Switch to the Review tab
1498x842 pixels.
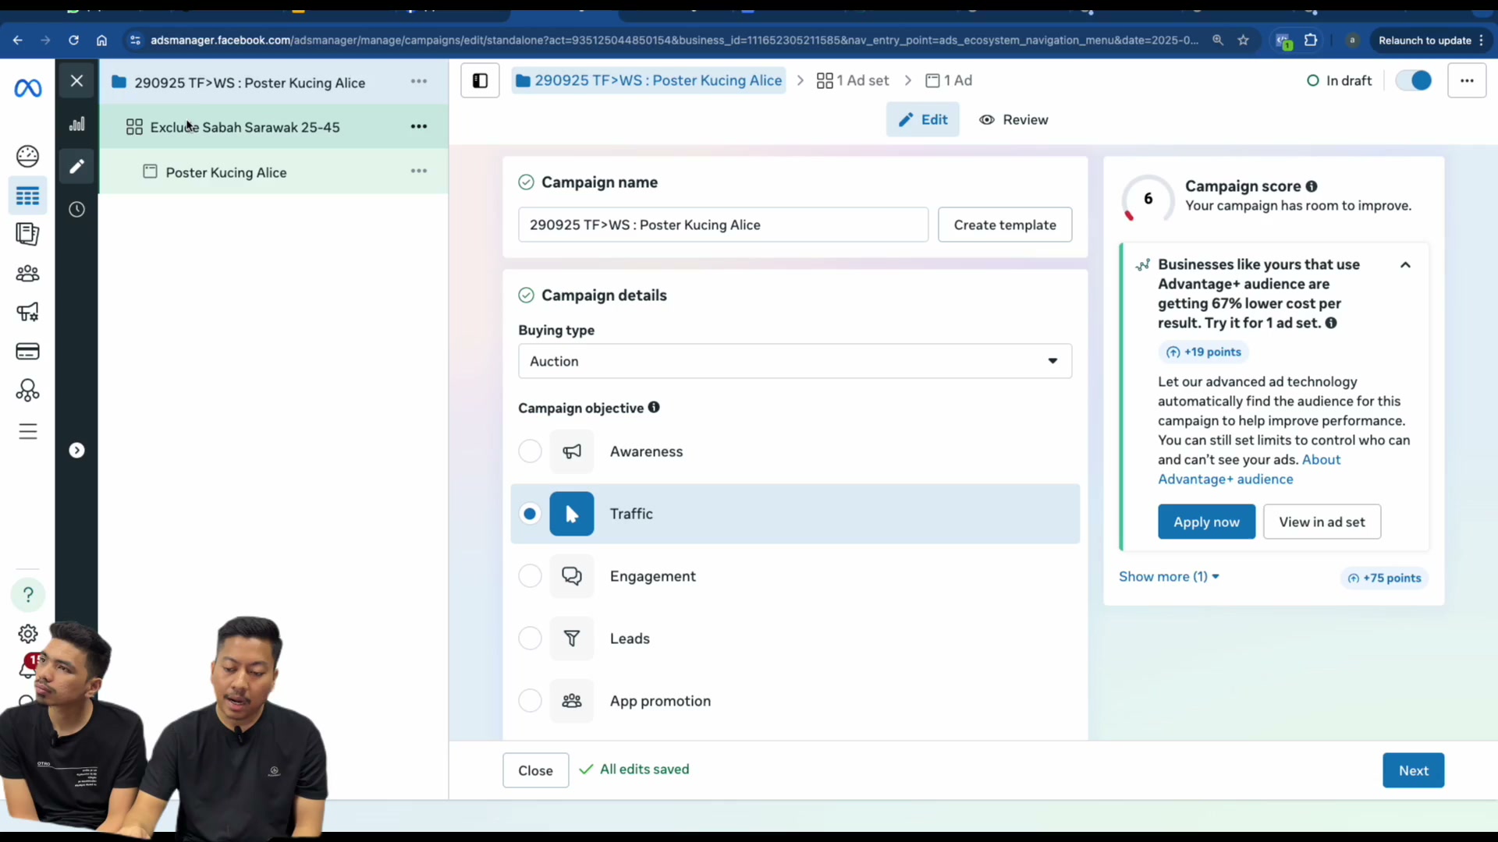click(1013, 119)
